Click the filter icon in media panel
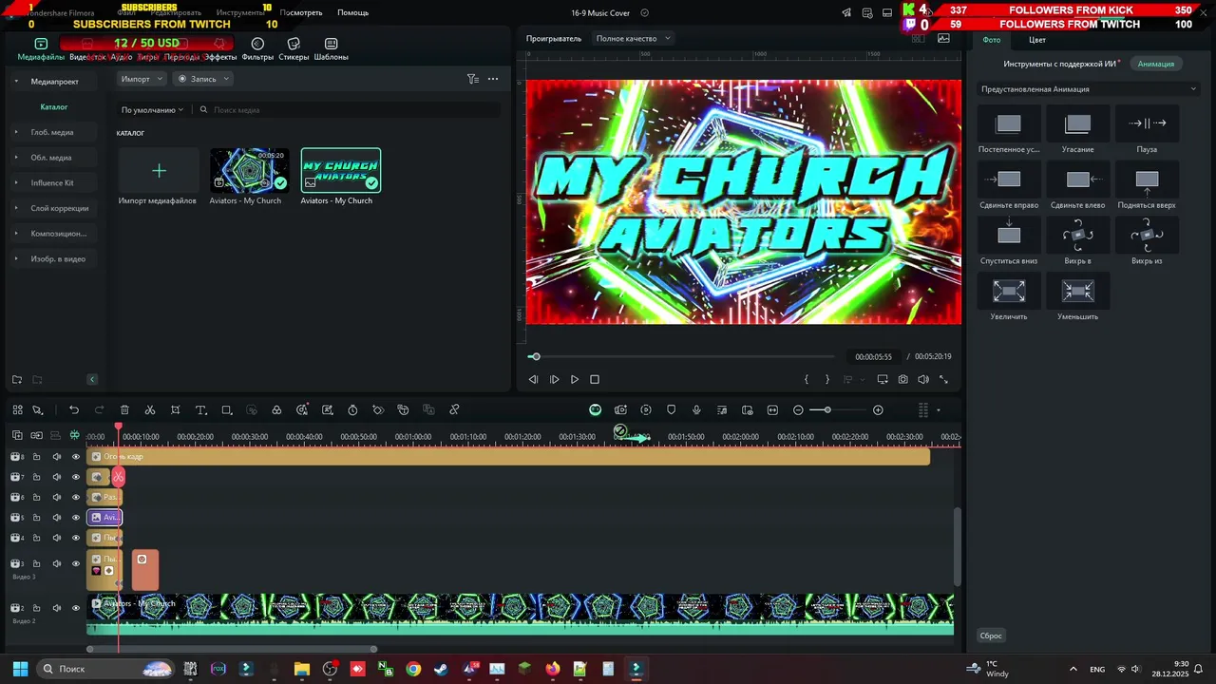1216x684 pixels. pos(472,79)
